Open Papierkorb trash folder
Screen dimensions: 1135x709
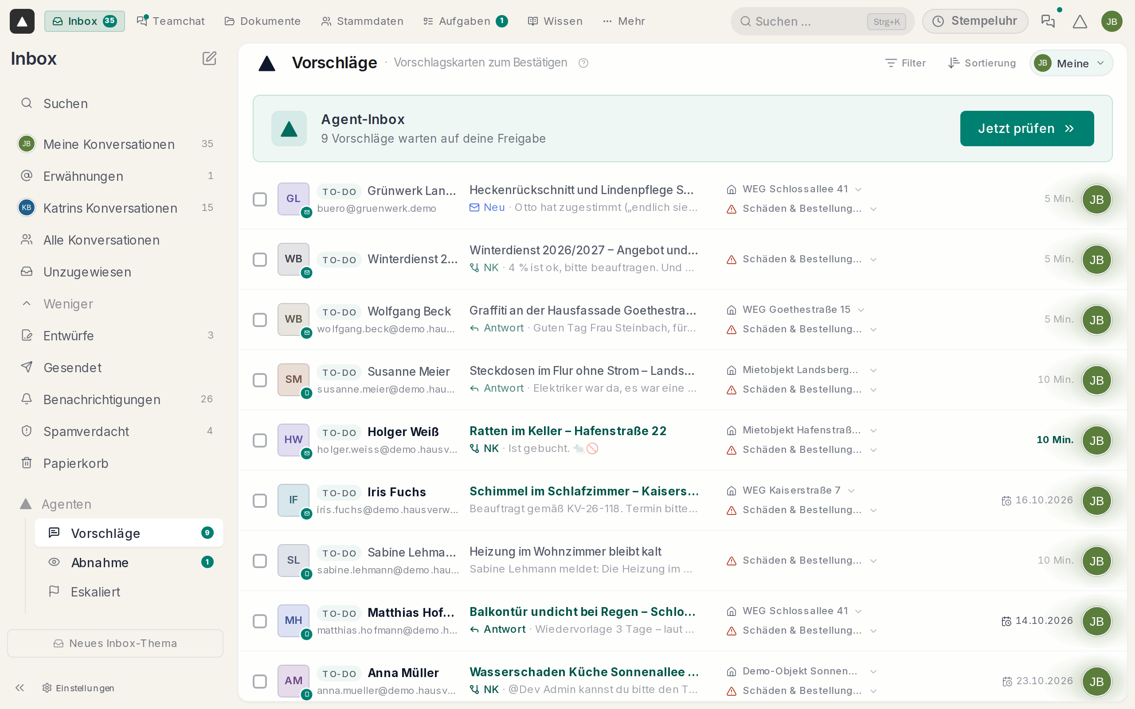tap(116, 464)
